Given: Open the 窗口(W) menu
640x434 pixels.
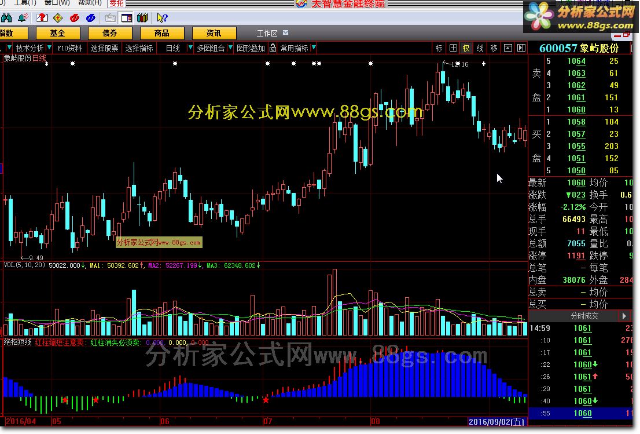Looking at the screenshot, I should click(x=57, y=3).
